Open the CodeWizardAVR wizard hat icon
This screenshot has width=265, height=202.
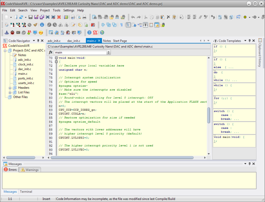tap(7, 32)
